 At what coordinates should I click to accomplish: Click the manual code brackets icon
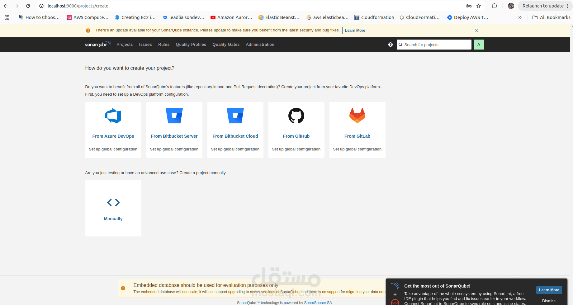(x=113, y=203)
